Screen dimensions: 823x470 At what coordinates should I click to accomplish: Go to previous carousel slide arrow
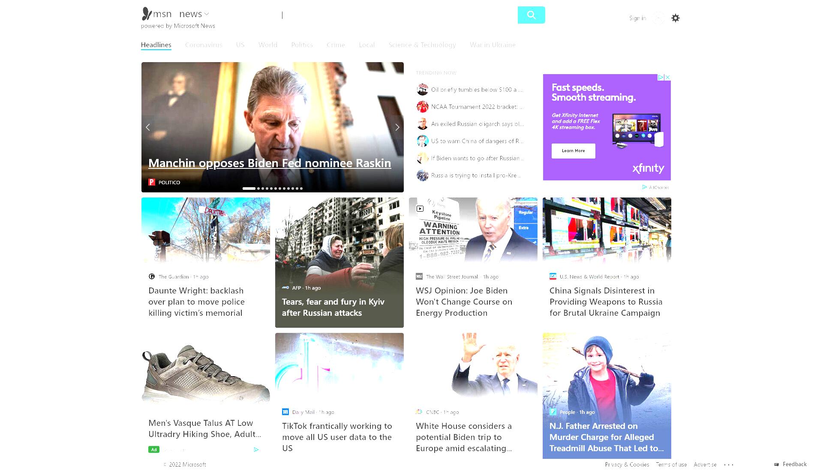point(148,127)
